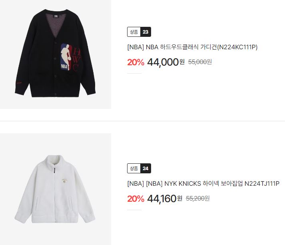Open the white NYK Knicks fleece jacket image
Screen dimensions: 285x245
[x=56, y=189]
